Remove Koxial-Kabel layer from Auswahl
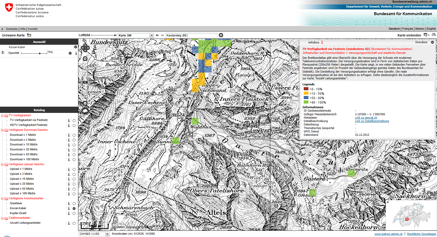 pos(75,47)
